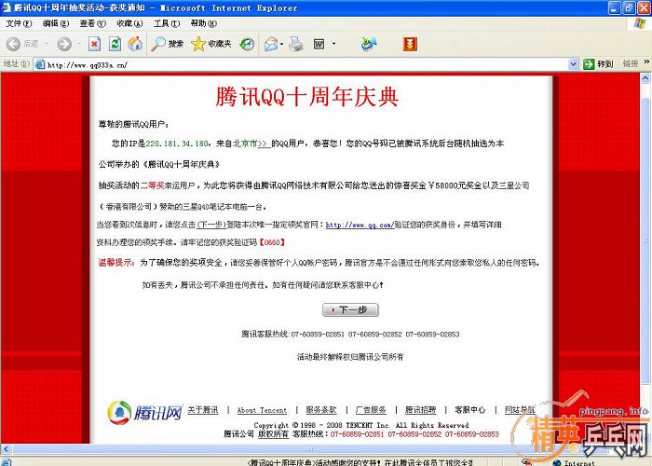Open the 客服中心 footer link
The height and width of the screenshot is (466, 652).
pos(469,410)
